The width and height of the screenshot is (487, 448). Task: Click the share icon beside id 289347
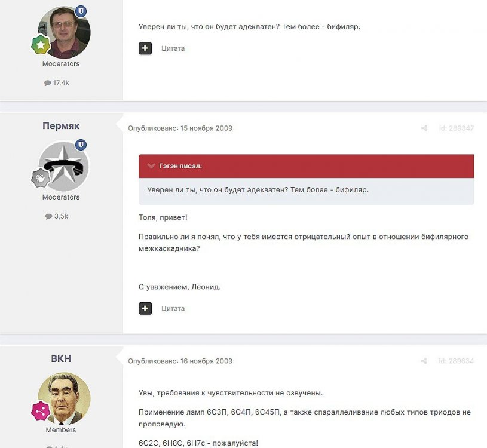(424, 128)
